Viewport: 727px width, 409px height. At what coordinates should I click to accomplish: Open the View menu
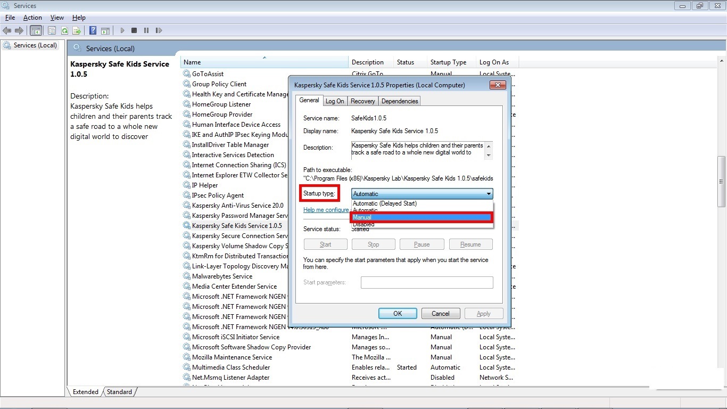coord(57,18)
